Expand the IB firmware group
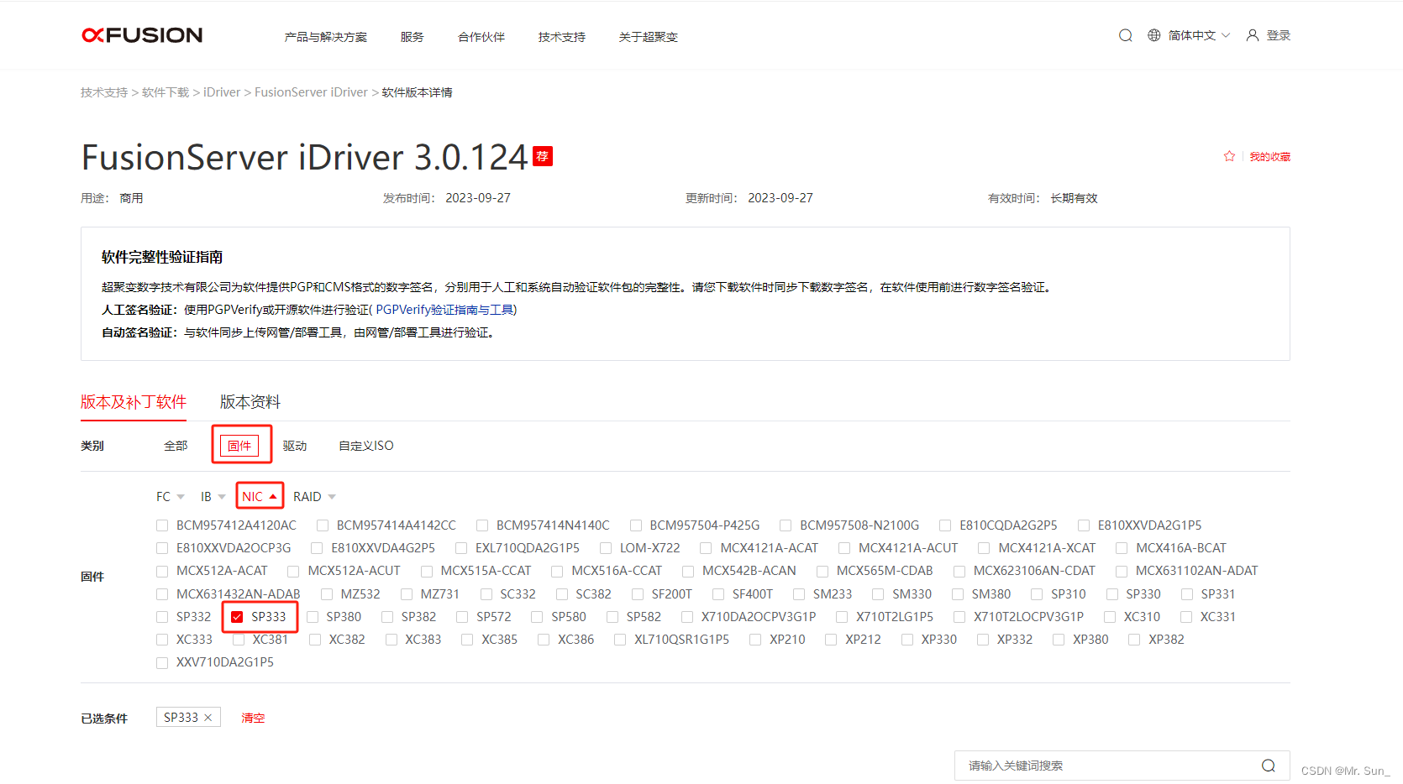The width and height of the screenshot is (1403, 784). [213, 497]
